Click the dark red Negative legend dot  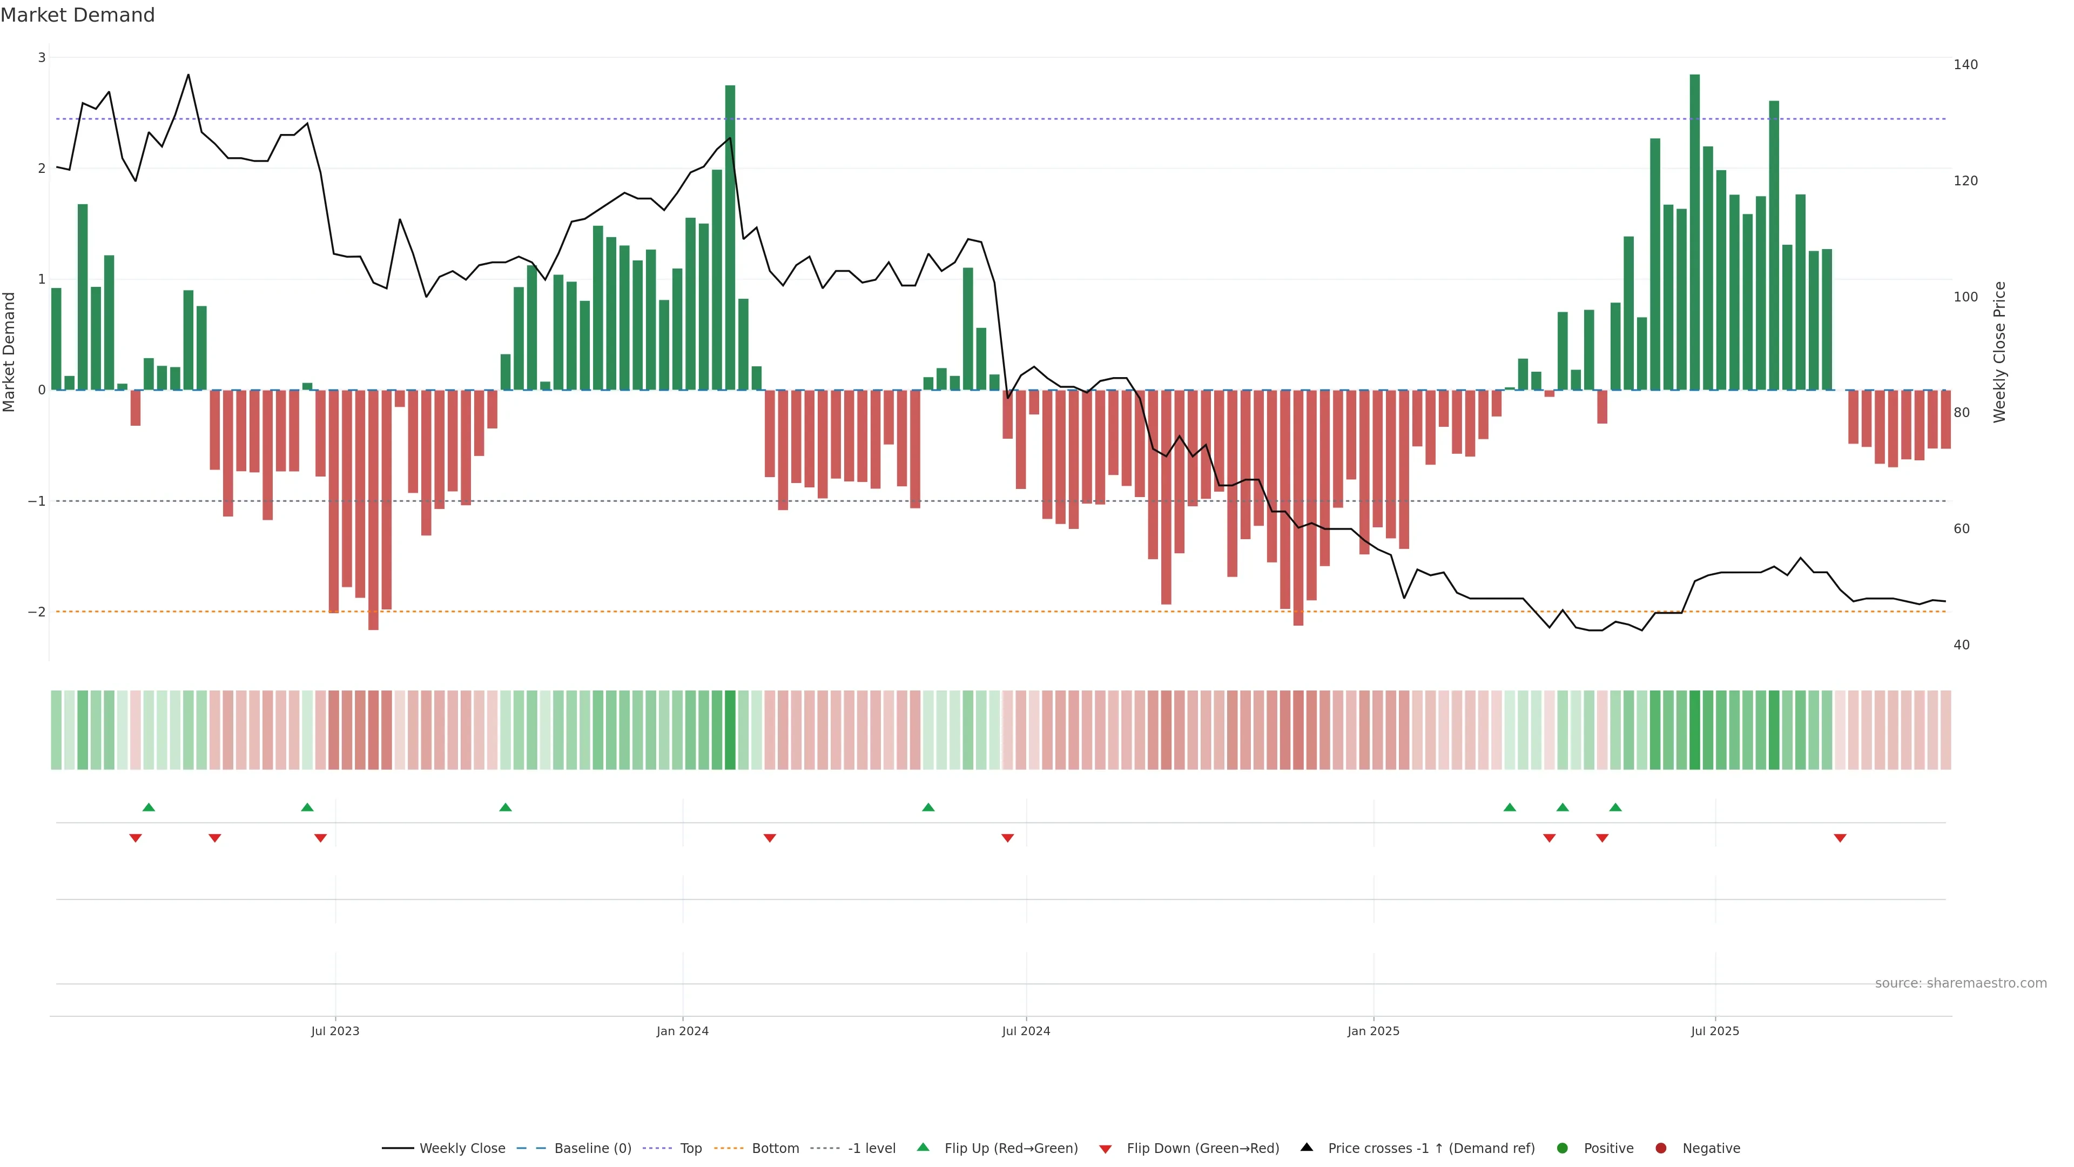[x=1661, y=1149]
